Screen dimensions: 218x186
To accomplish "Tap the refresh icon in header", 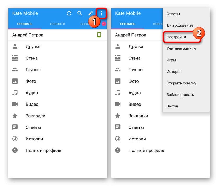I will 69,13.
